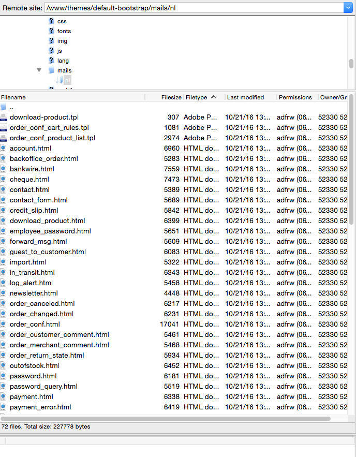Select the mails folder icon in tree
The width and height of the screenshot is (356, 457).
tap(51, 70)
